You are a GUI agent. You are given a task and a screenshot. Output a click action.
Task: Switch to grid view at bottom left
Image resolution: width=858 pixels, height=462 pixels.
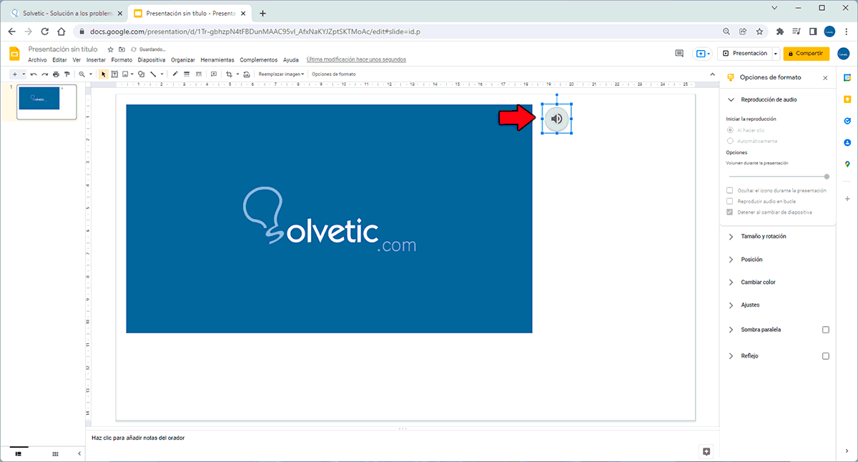point(55,454)
